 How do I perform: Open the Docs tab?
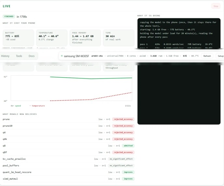point(32,56)
